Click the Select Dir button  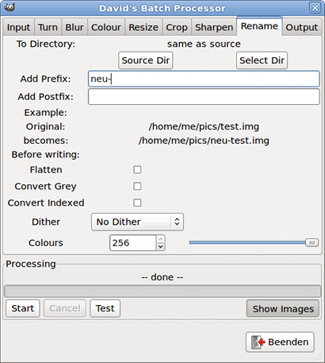pyautogui.click(x=262, y=60)
